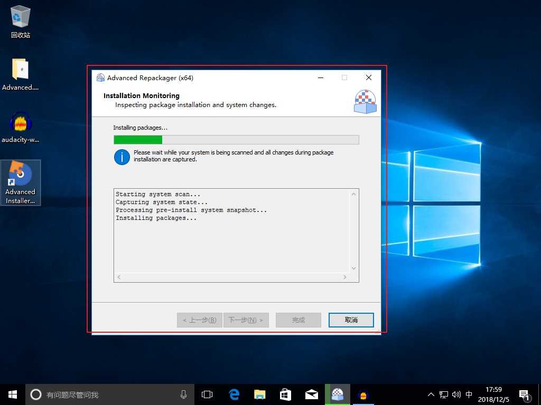The width and height of the screenshot is (541, 405).
Task: Open Microsoft Store from the taskbar
Action: (x=285, y=394)
